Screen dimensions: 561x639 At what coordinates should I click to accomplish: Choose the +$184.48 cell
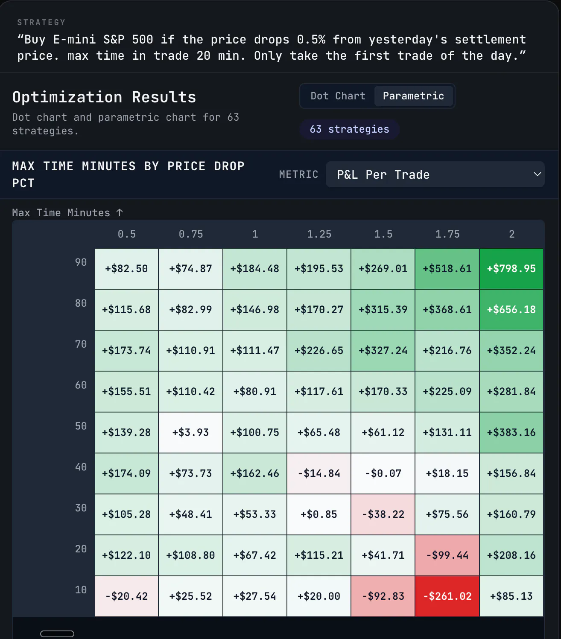(x=255, y=269)
